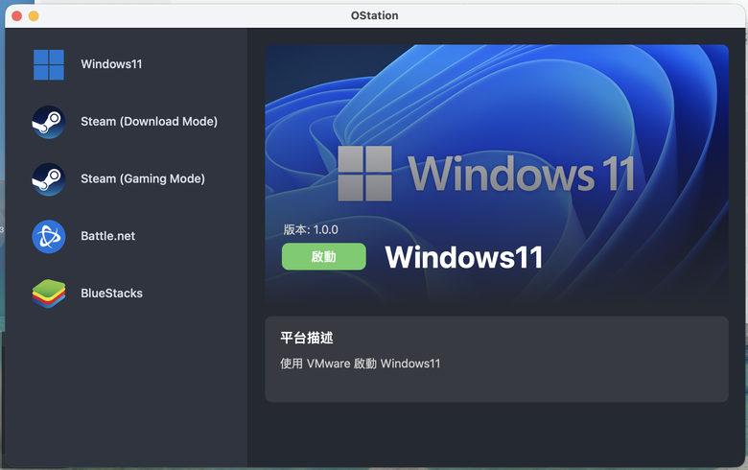Screen dimensions: 748x470
Task: Choose the BlueStacks stacked-layers icon
Action: point(49,294)
